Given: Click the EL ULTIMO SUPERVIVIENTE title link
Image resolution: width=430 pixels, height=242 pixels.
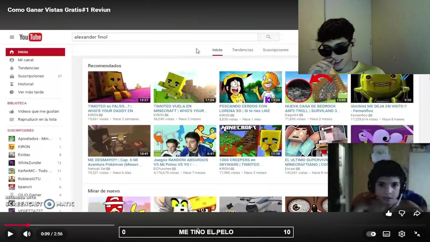Looking at the screenshot, I should coord(306,162).
